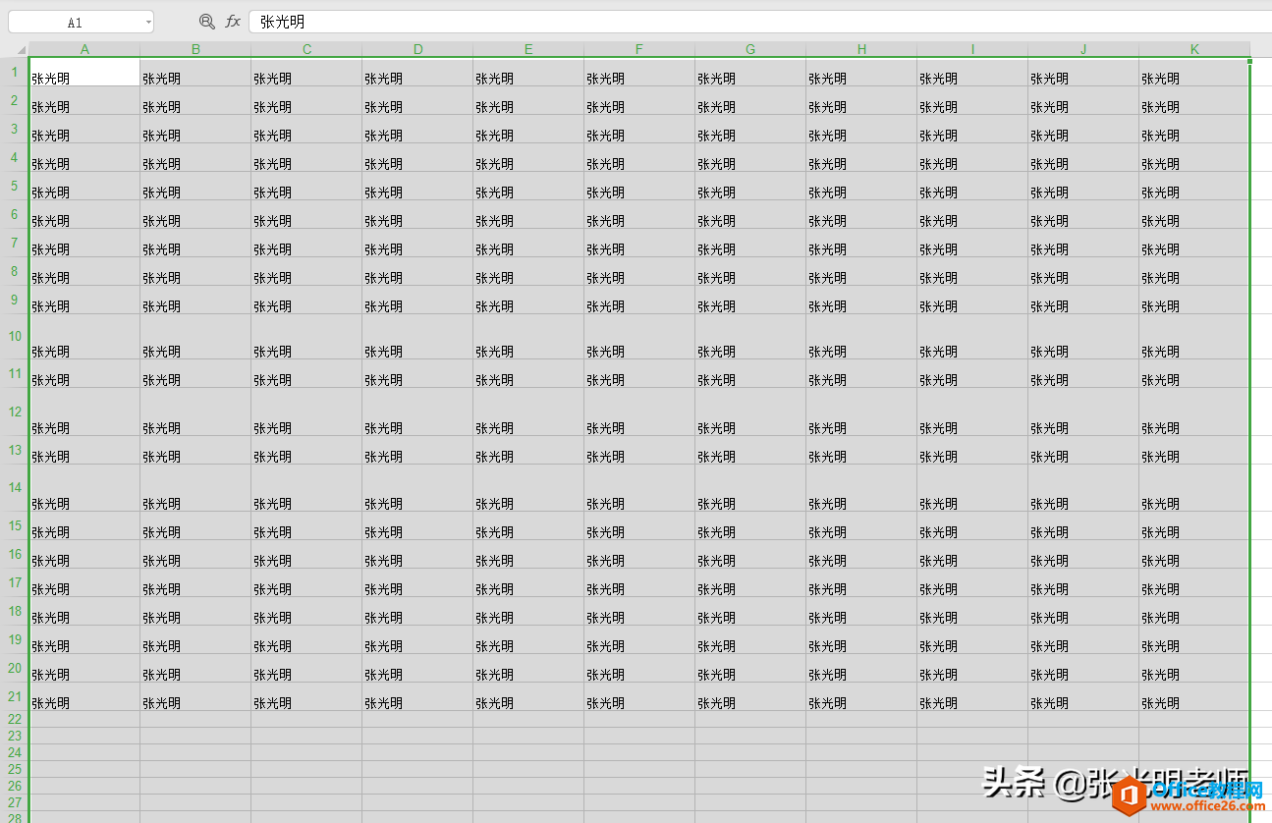Select row 2 header
1272x823 pixels.
[x=15, y=100]
